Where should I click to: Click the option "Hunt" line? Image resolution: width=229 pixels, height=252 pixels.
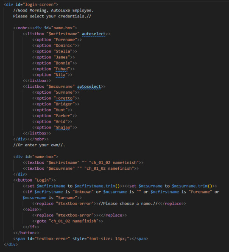tap(52, 110)
